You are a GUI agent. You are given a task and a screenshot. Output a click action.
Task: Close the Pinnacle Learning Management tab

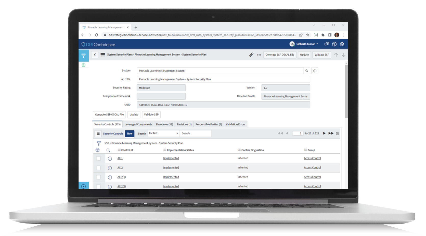pos(128,27)
